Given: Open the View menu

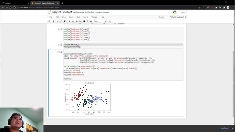Looking at the screenshot, I should point(64,17).
